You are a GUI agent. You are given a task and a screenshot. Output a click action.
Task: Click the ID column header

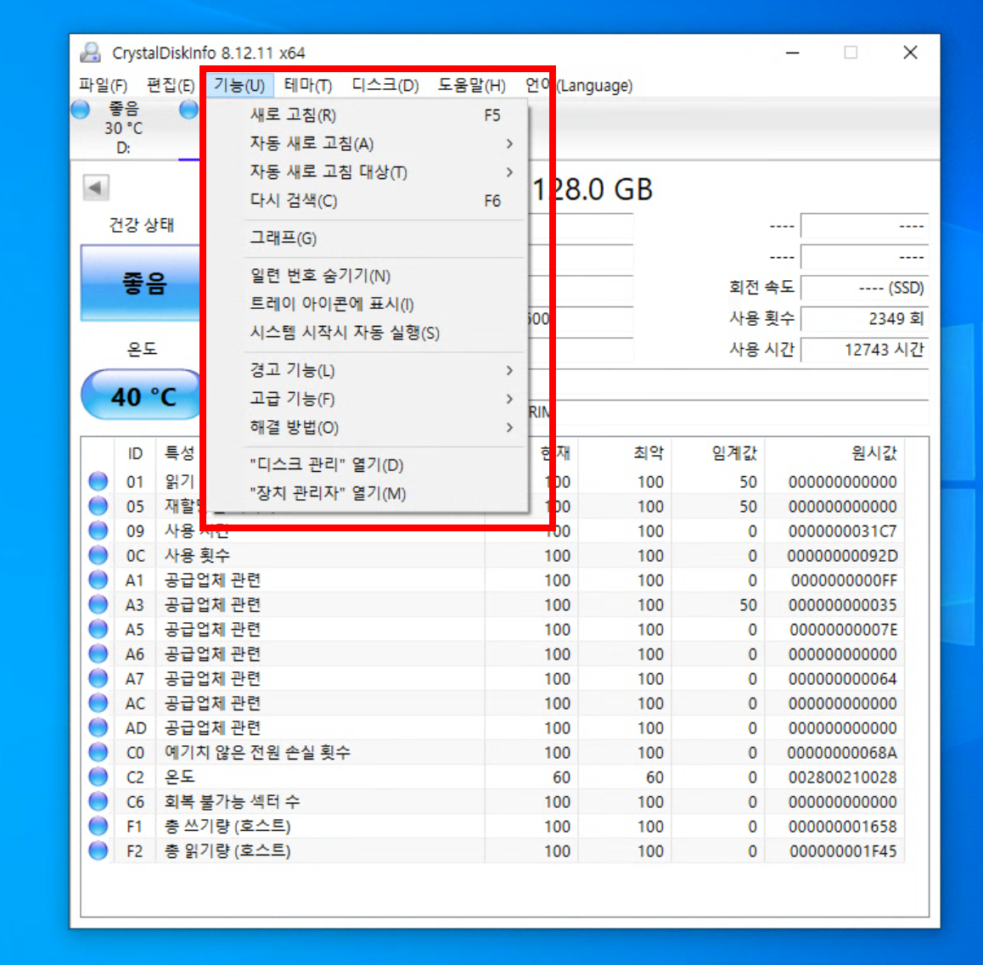point(135,452)
